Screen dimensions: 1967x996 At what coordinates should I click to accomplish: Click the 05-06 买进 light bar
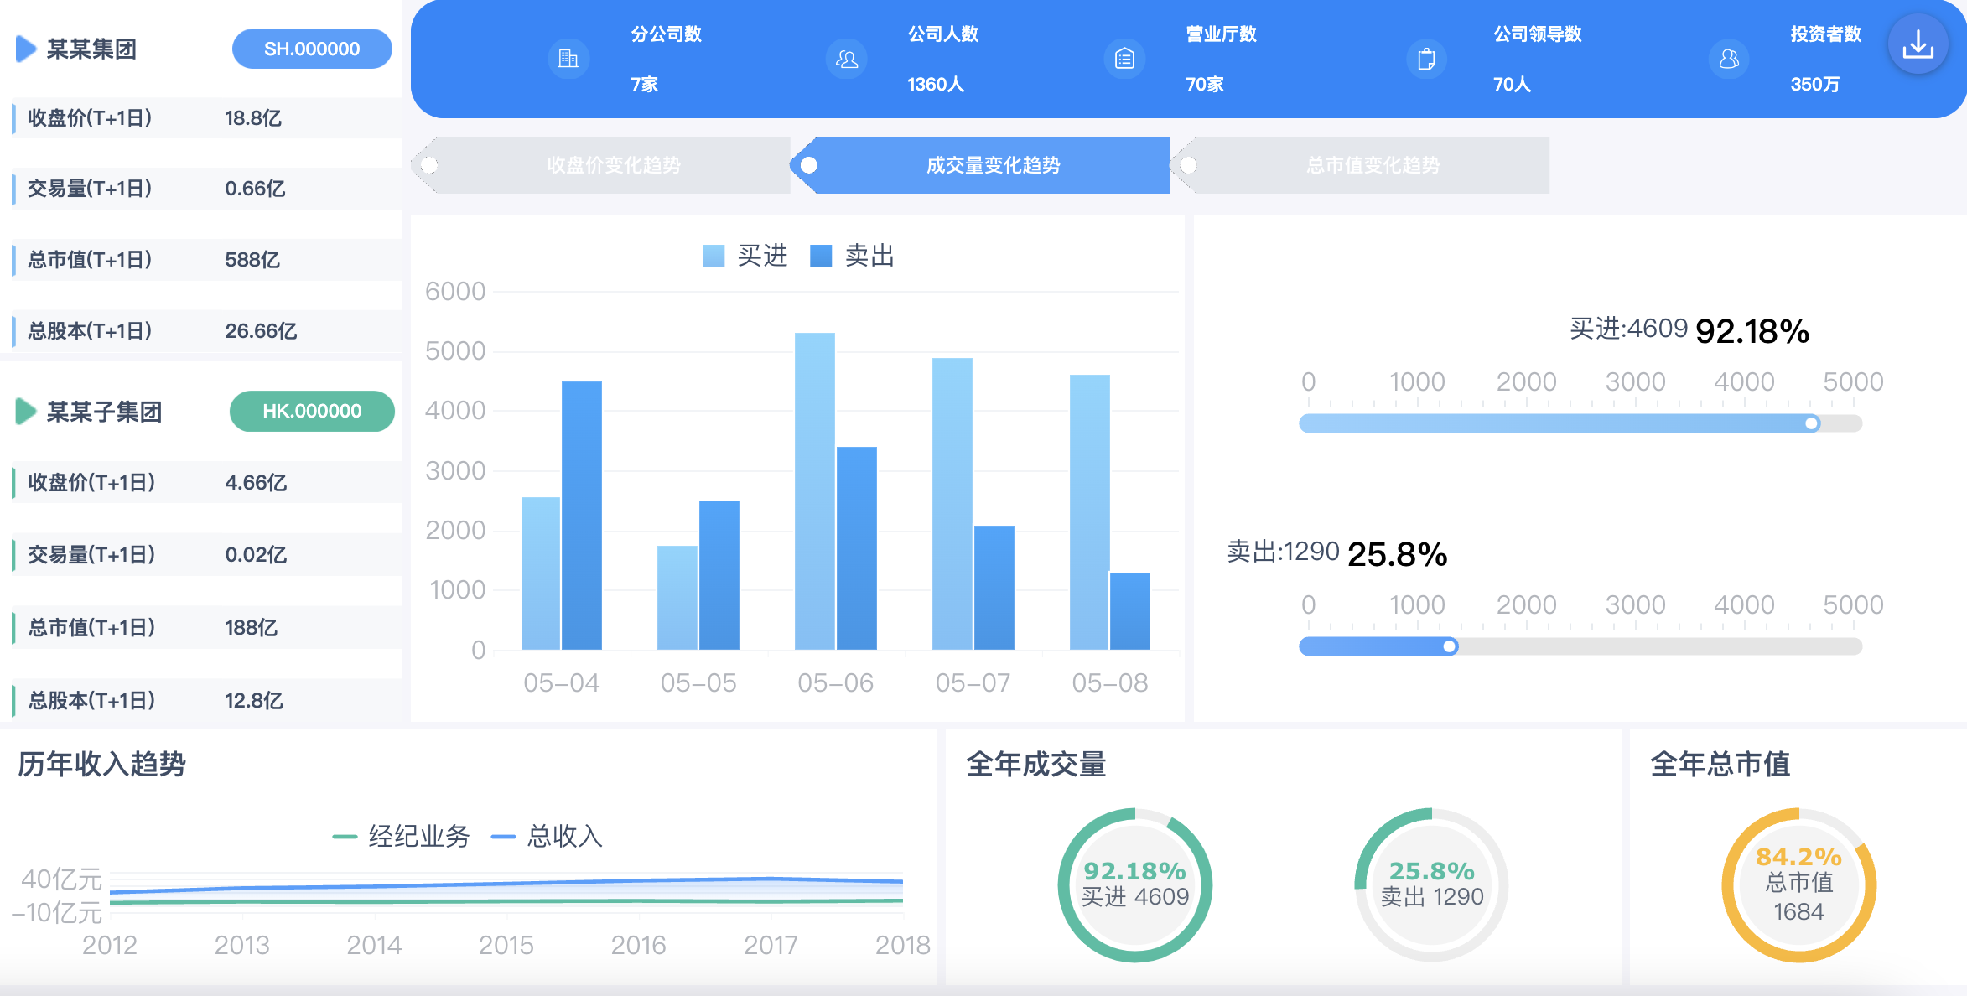[815, 491]
